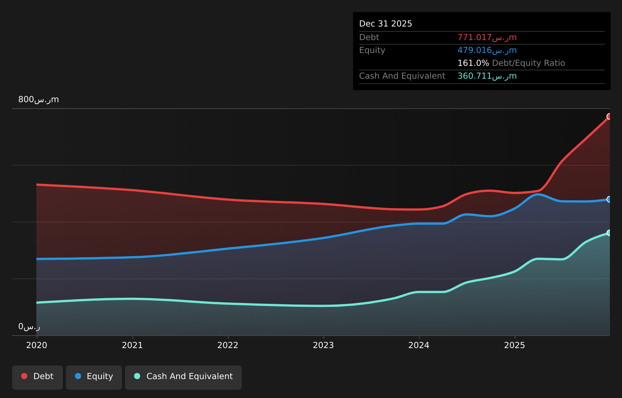The width and height of the screenshot is (622, 398).
Task: Select the blue Equity endpoint marker on chart
Action: pyautogui.click(x=609, y=199)
